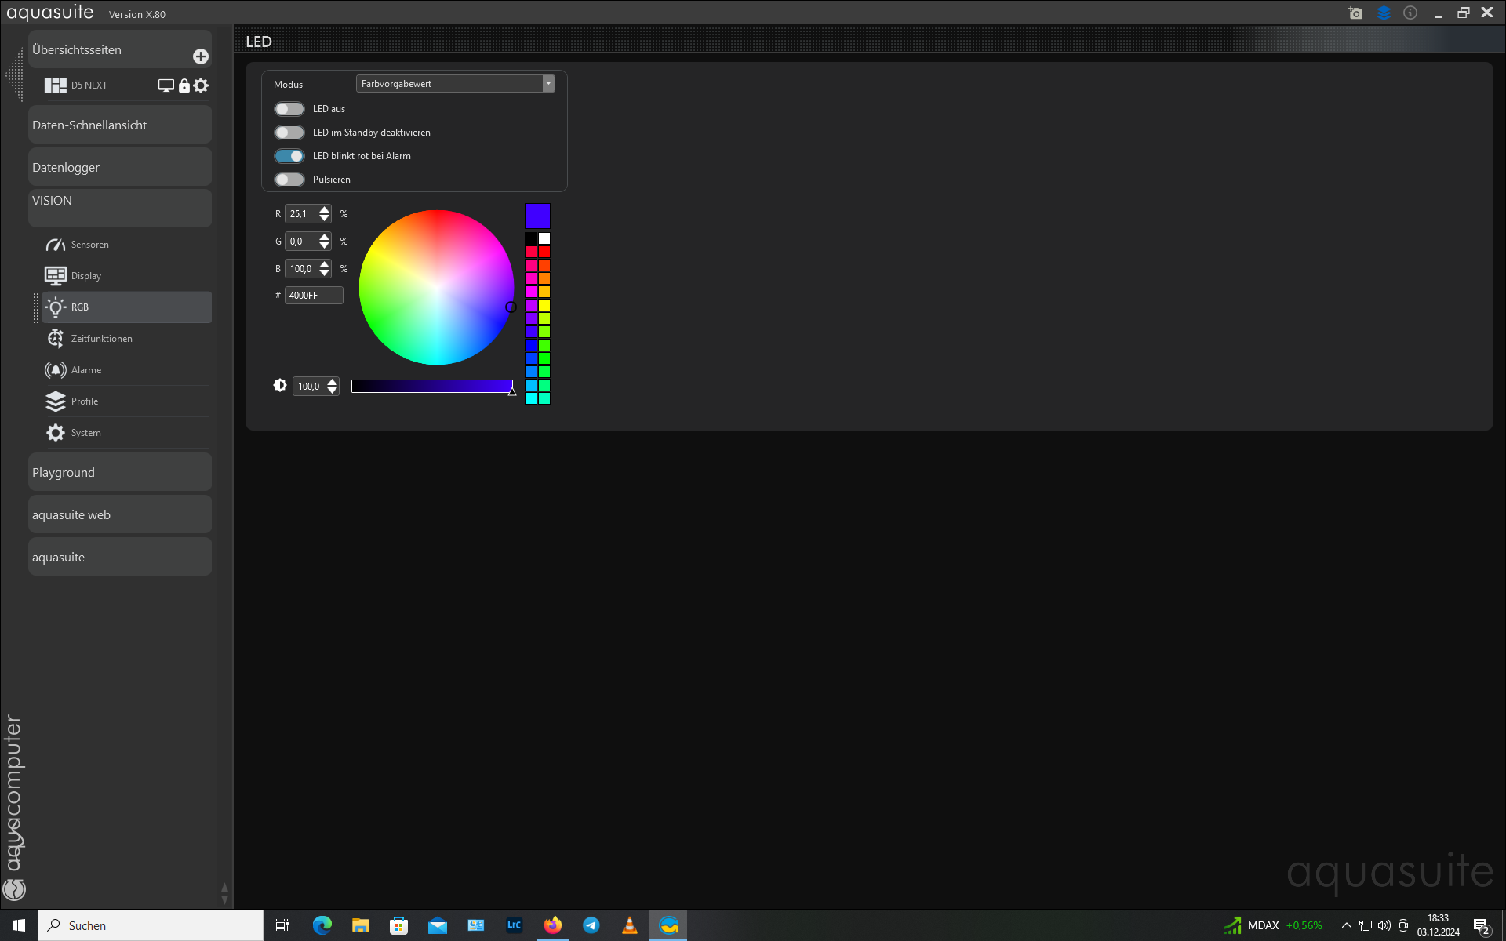Click the hex color input field

[x=313, y=296]
